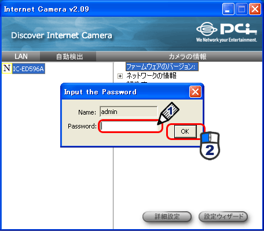Maximize the Internet Camera window
Viewport: 264px width, 243px height.
(241, 9)
